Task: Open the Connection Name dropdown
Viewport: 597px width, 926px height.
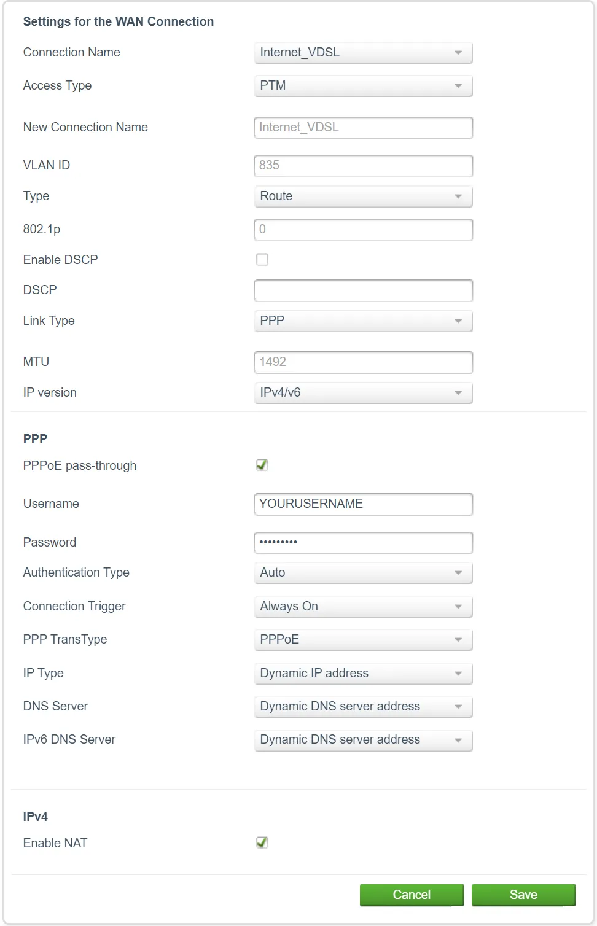Action: (363, 53)
